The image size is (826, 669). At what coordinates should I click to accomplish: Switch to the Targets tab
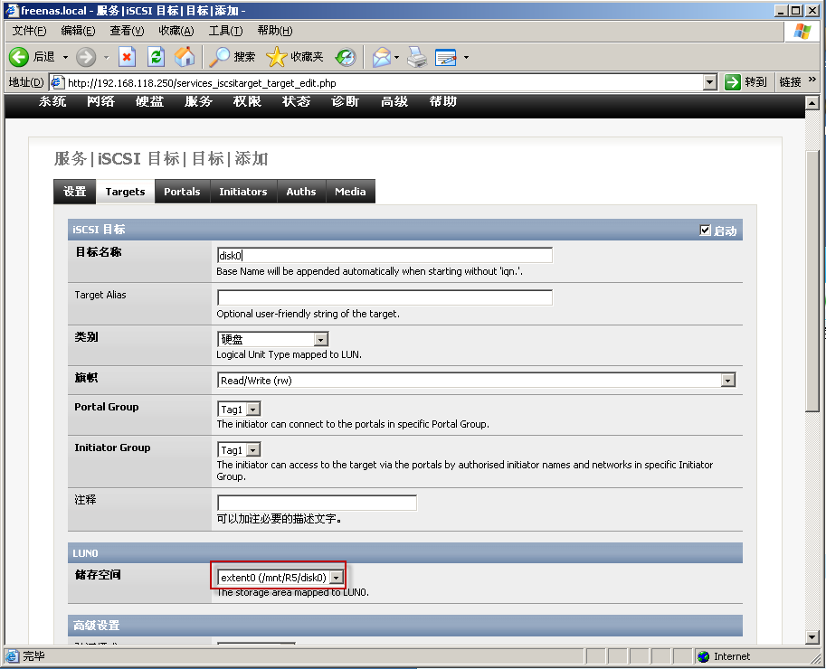pos(125,192)
